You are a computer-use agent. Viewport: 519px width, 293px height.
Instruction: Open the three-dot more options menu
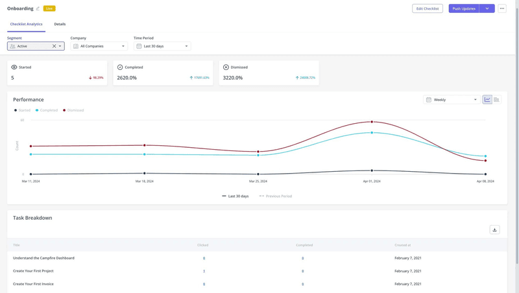[501, 8]
